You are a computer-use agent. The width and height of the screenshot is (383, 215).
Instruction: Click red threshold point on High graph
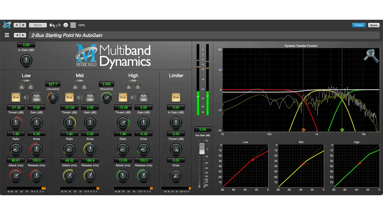tap(360, 163)
